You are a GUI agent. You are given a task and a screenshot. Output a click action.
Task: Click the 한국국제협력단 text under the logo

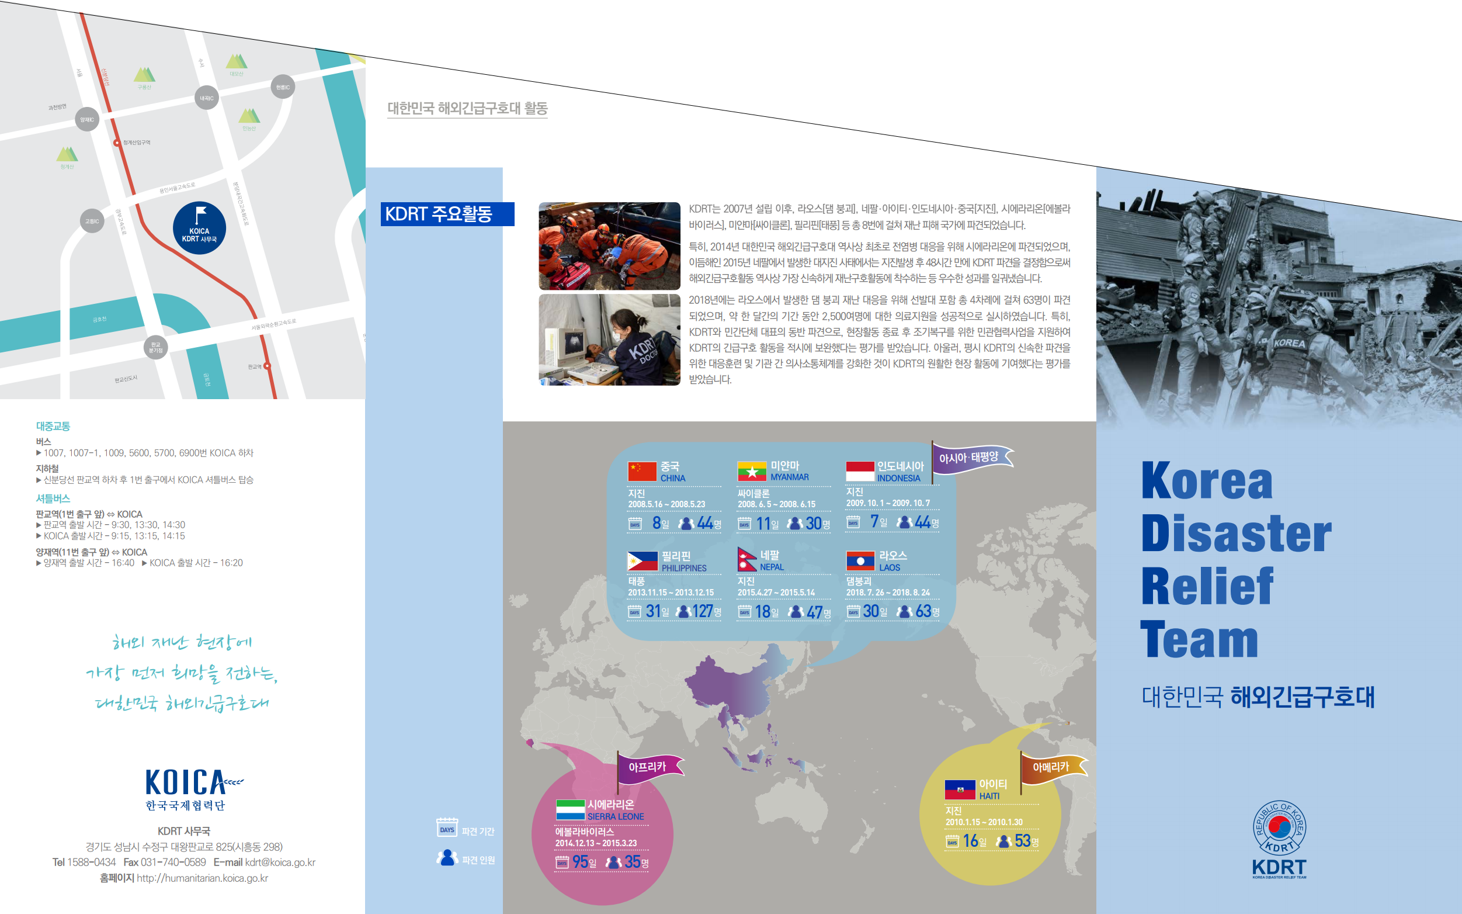tap(185, 805)
